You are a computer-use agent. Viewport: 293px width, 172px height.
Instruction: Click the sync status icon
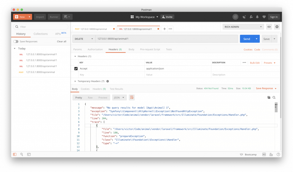pyautogui.click(x=235, y=17)
